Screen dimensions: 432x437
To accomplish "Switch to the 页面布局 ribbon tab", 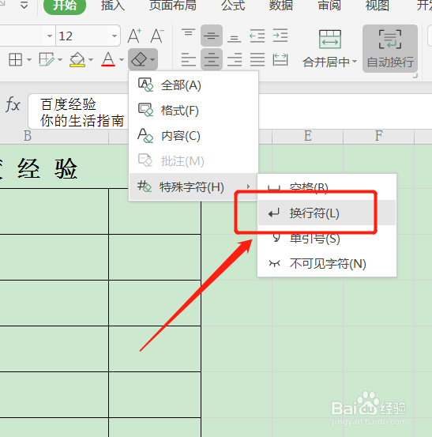I will coord(173,6).
